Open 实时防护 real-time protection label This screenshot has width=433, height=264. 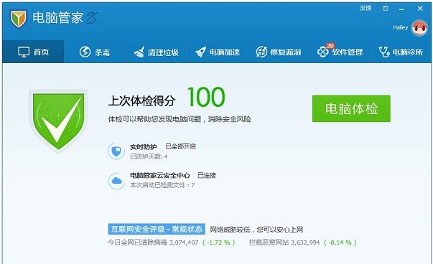pos(144,147)
